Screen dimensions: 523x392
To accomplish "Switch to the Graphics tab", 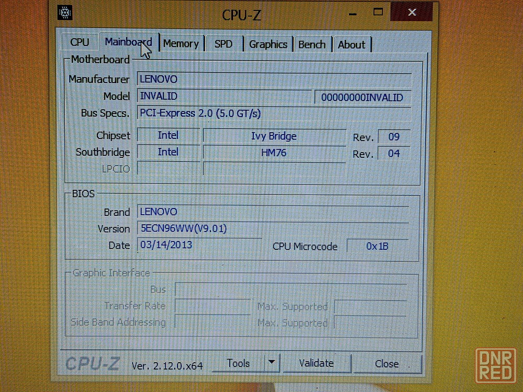I will (268, 44).
